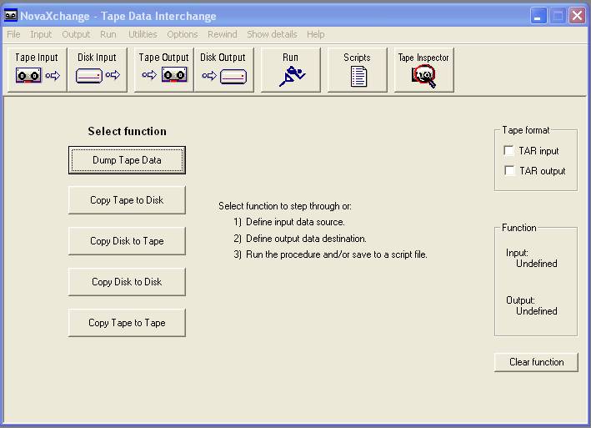591x428 pixels.
Task: Open the Utilities menu
Action: 143,34
